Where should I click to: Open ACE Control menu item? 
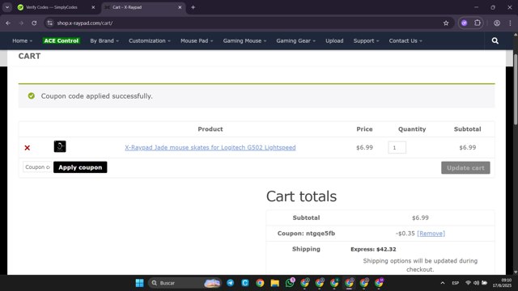coord(62,40)
